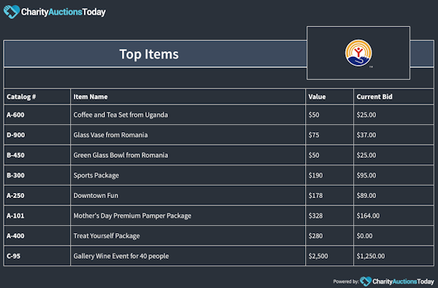438x288 pixels.
Task: Select the Item Name column header
Action: [x=91, y=96]
